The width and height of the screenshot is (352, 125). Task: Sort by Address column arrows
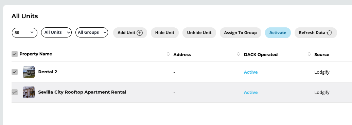pos(239,54)
